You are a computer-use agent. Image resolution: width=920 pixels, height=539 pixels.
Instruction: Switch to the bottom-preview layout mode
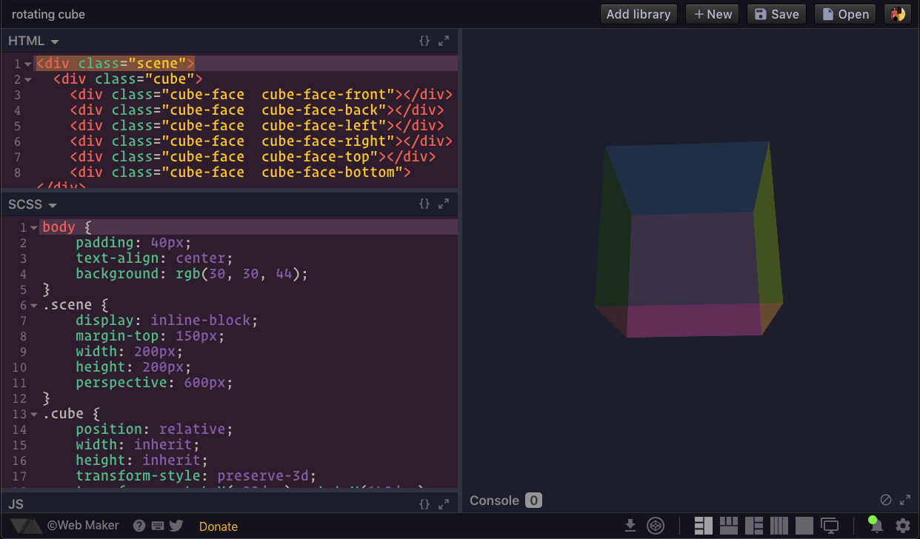(728, 525)
